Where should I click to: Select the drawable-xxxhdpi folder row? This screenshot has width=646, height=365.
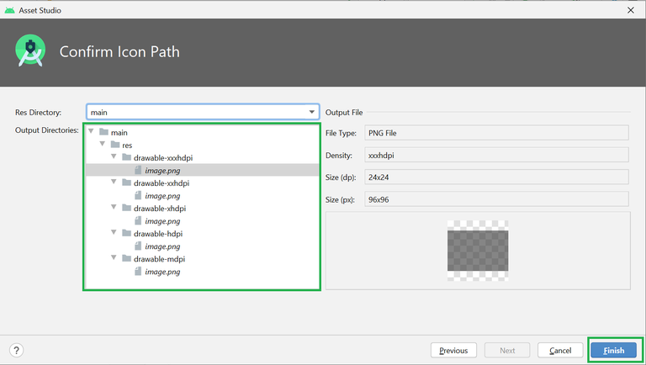(x=202, y=158)
